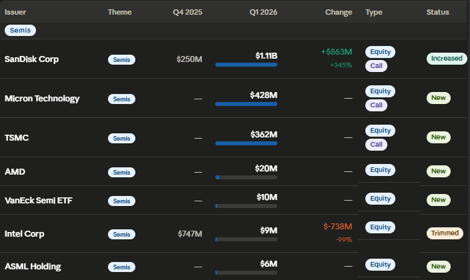The height and width of the screenshot is (280, 470).
Task: Click the Equity type tag for Intel Corp
Action: [x=380, y=227]
